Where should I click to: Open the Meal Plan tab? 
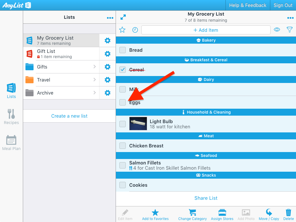point(11,143)
